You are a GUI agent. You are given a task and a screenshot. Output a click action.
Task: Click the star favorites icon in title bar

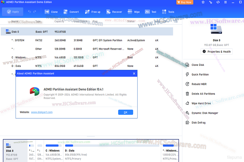click(203, 2)
